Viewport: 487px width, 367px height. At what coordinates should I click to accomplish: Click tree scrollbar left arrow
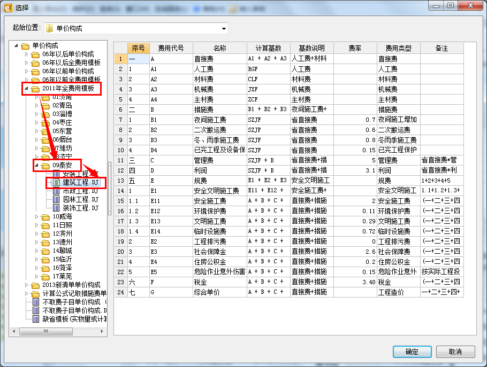tap(14, 331)
